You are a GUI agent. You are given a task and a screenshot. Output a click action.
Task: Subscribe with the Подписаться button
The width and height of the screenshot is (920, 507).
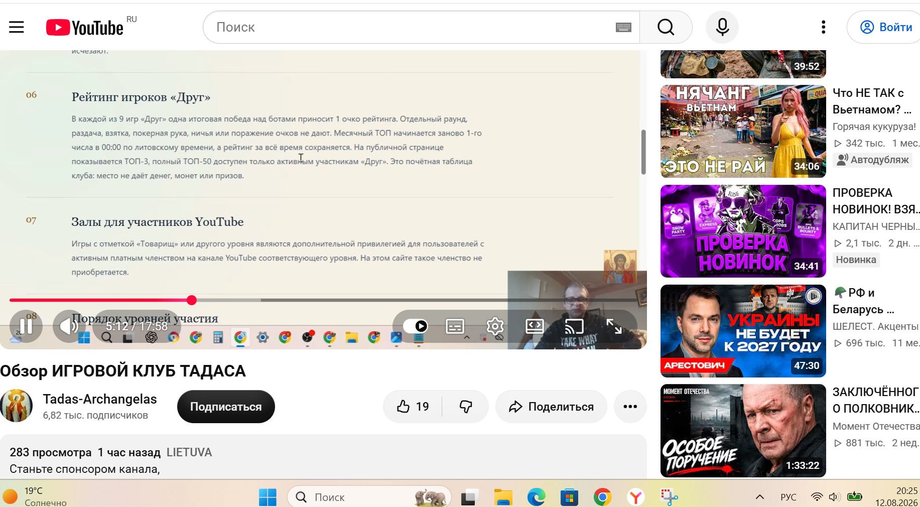(226, 407)
